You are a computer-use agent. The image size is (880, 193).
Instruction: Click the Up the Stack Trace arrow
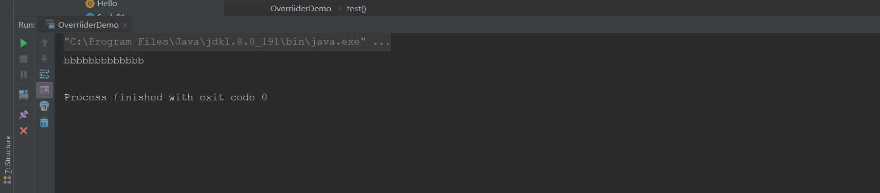(x=44, y=43)
